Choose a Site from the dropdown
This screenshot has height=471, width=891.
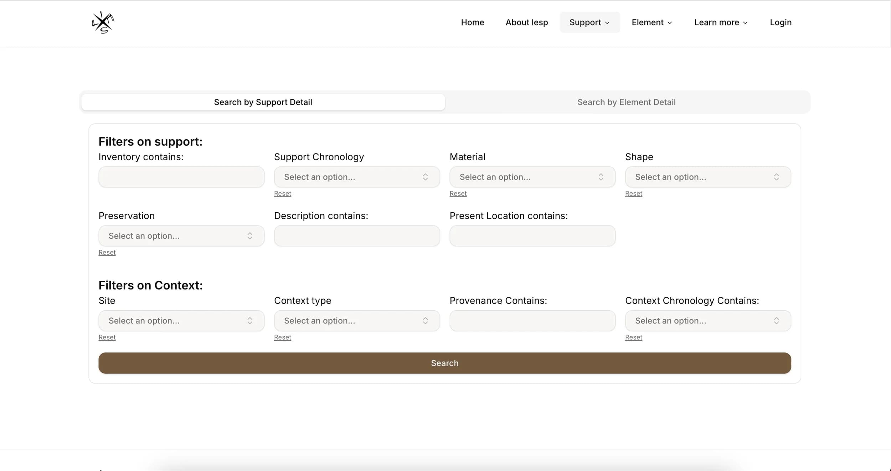click(181, 321)
